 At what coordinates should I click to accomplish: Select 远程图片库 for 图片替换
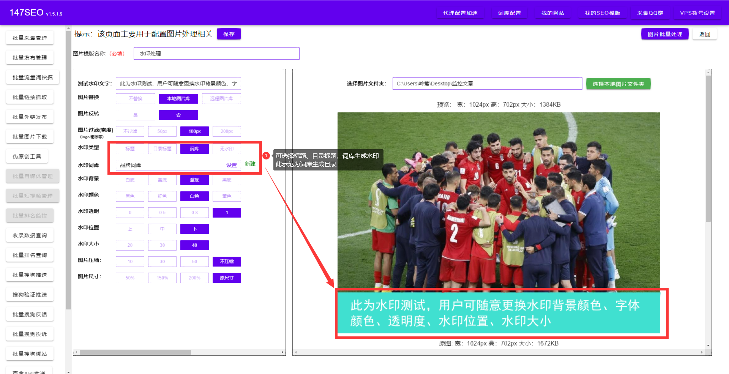(x=221, y=99)
